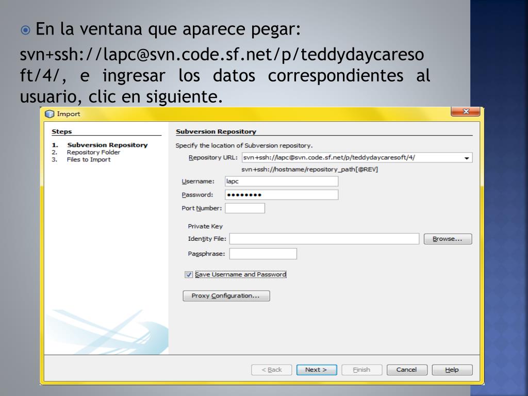
Task: Click inside the Repository URL text field
Action: pyautogui.click(x=351, y=158)
